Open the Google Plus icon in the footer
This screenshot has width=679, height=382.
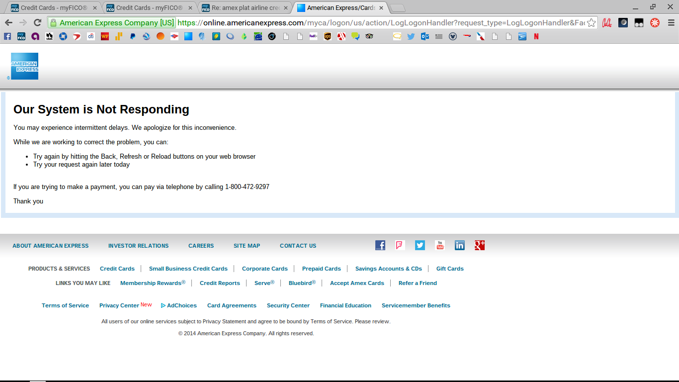480,245
